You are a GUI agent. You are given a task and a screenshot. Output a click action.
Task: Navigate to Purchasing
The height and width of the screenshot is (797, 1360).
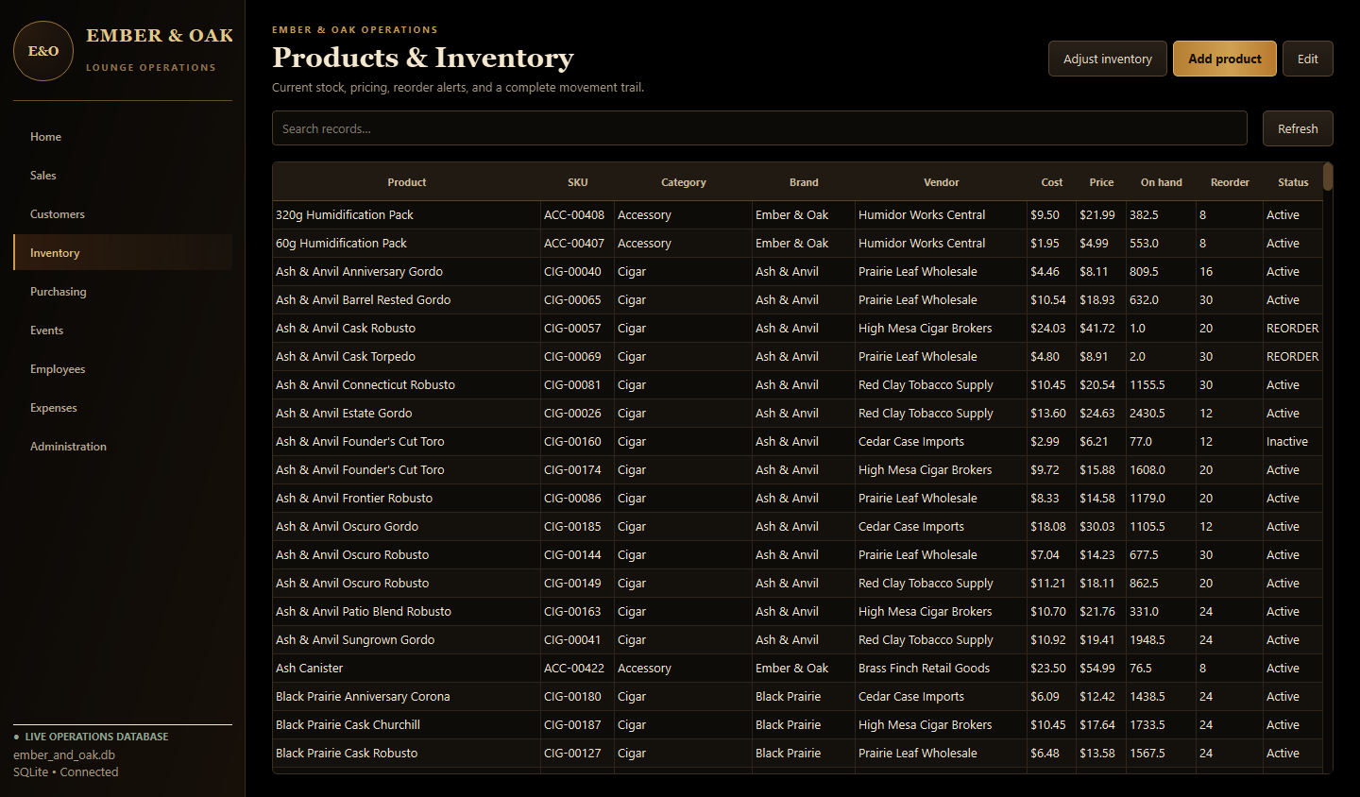coord(123,292)
